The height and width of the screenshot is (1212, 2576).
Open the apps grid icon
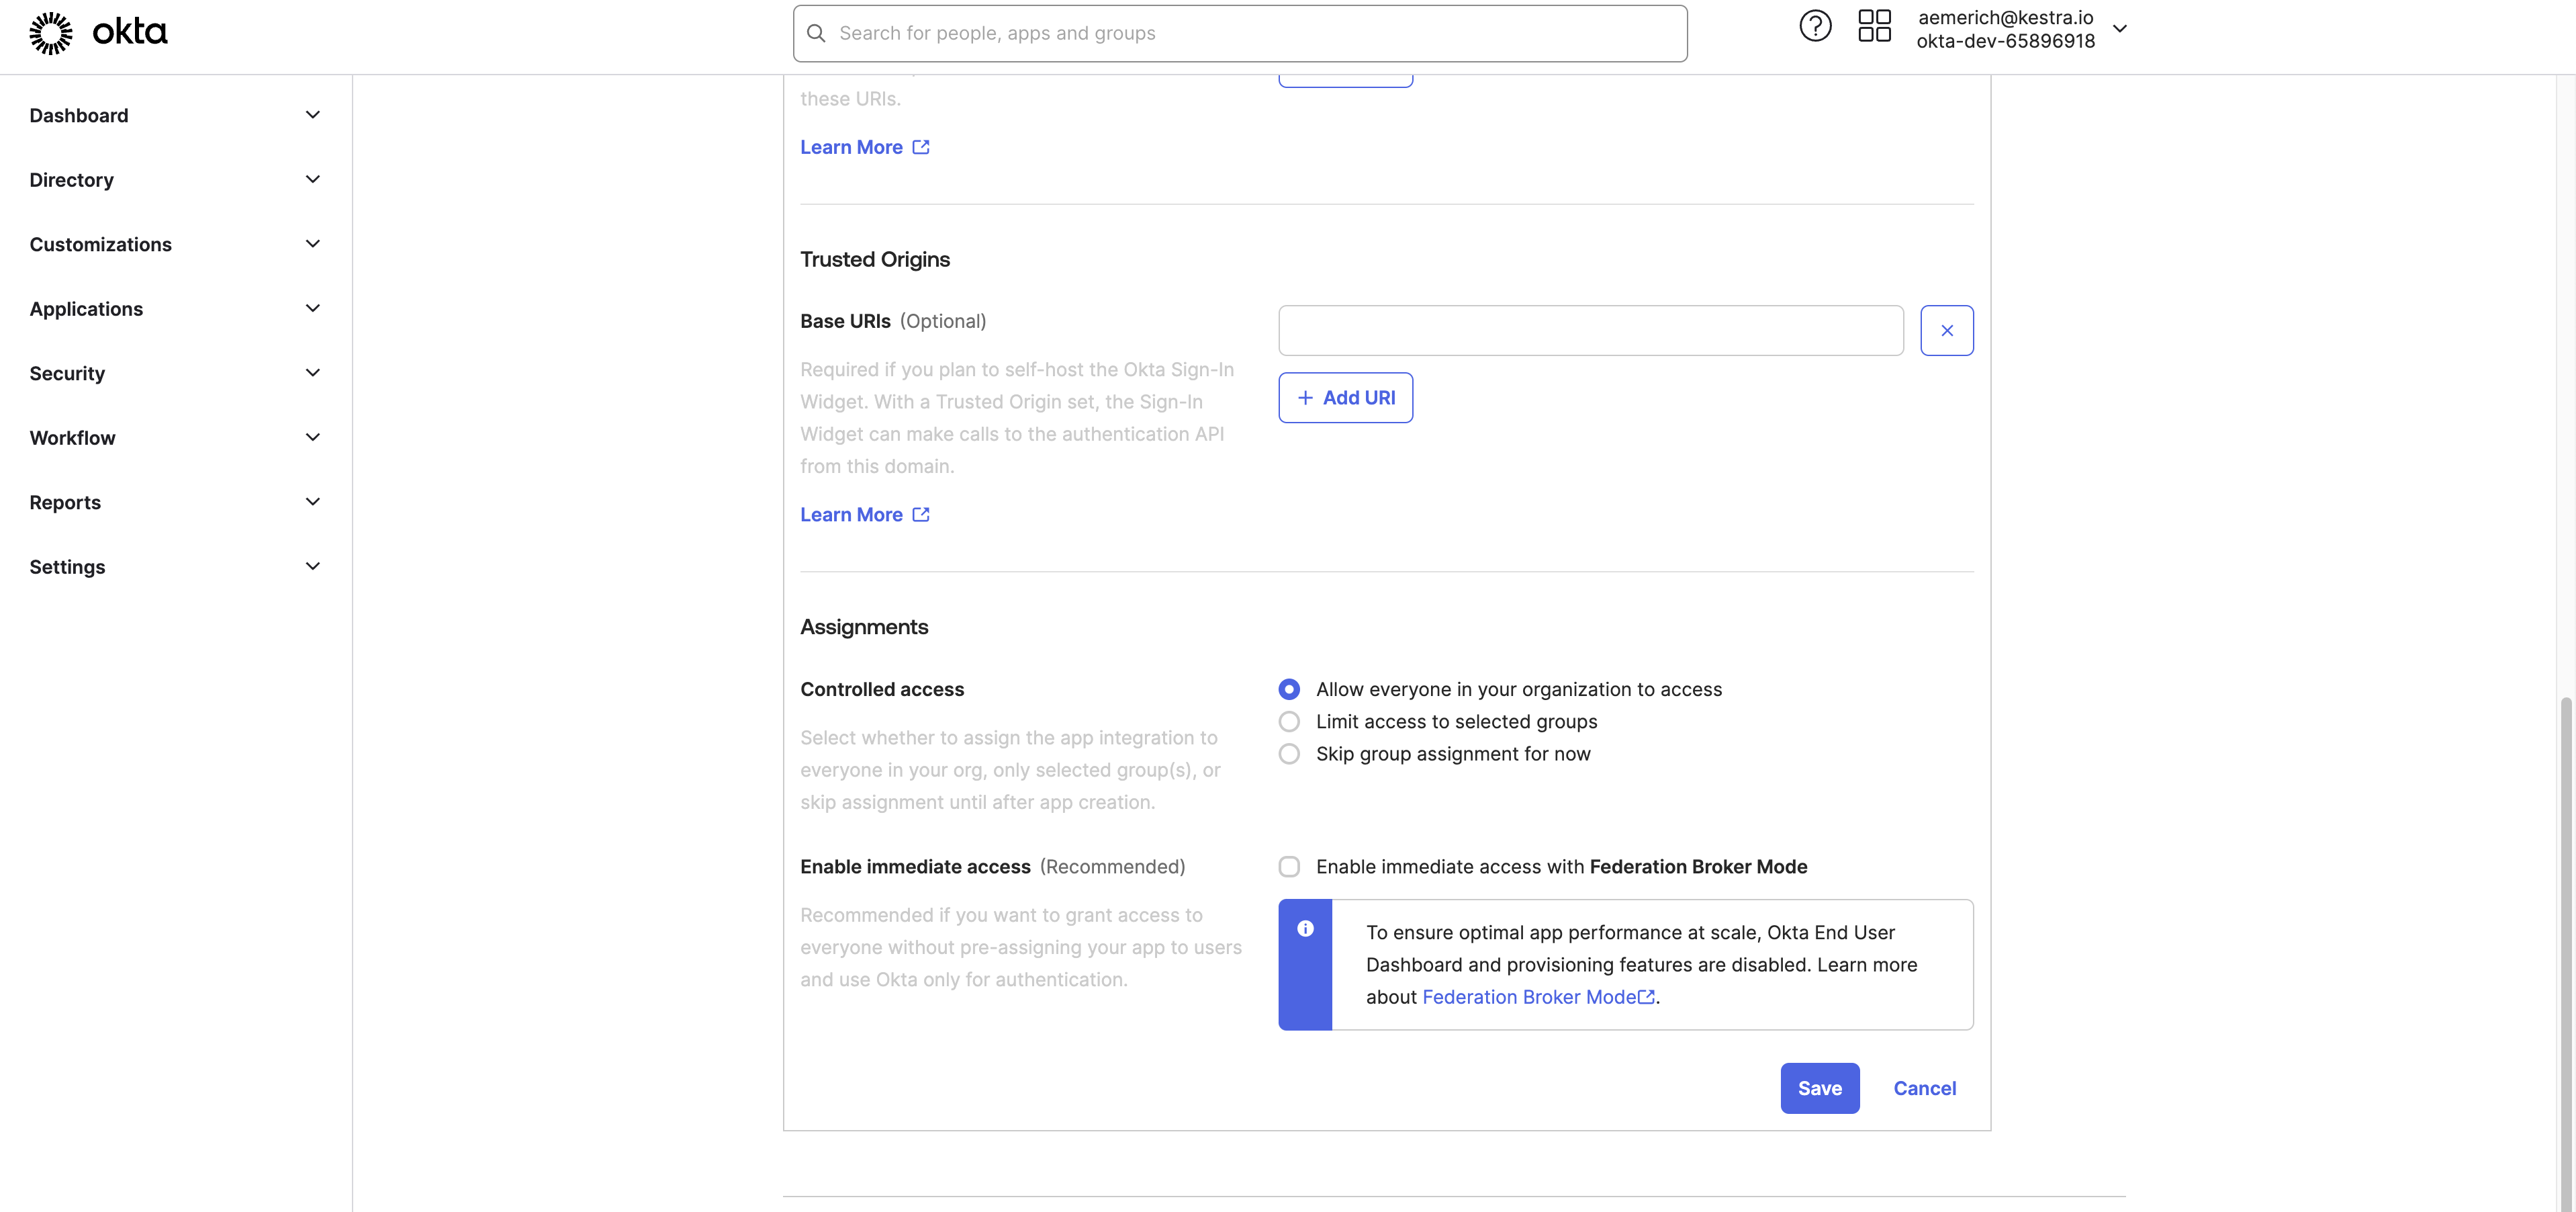[x=1874, y=26]
